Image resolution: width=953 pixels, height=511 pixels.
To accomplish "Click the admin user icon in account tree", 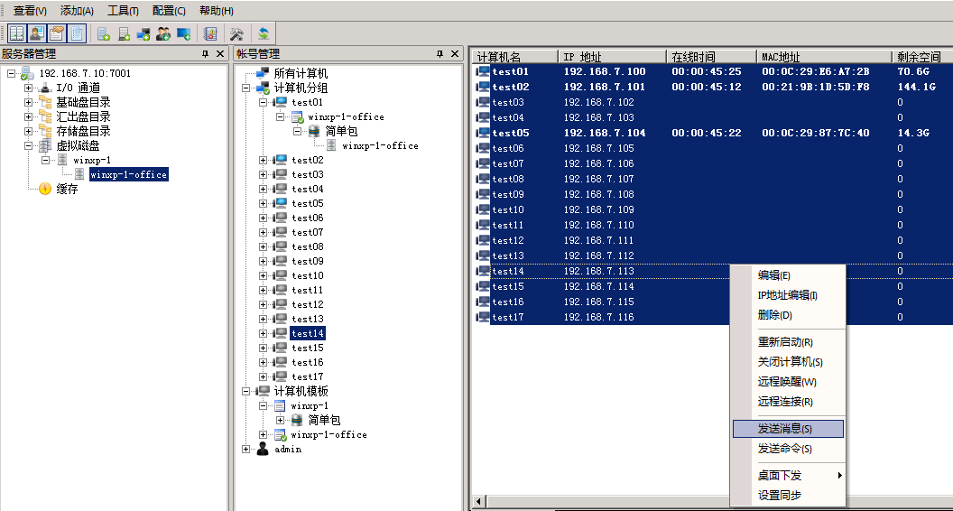I will point(263,449).
